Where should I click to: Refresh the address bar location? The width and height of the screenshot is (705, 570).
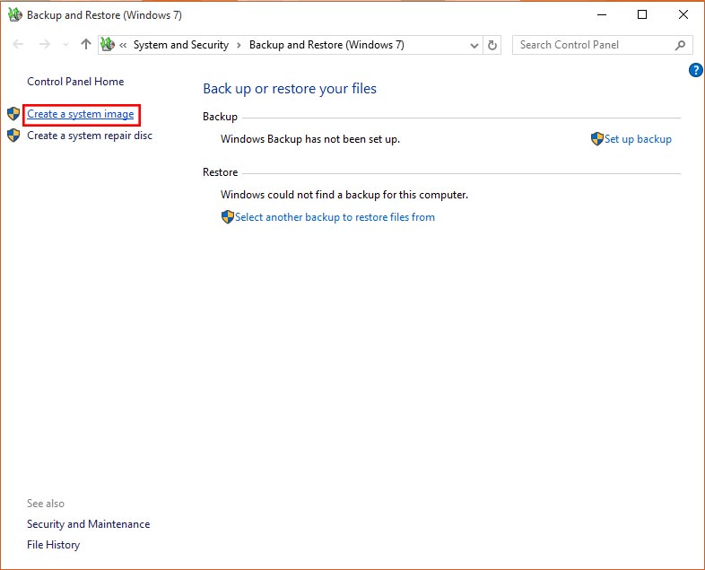click(x=492, y=45)
